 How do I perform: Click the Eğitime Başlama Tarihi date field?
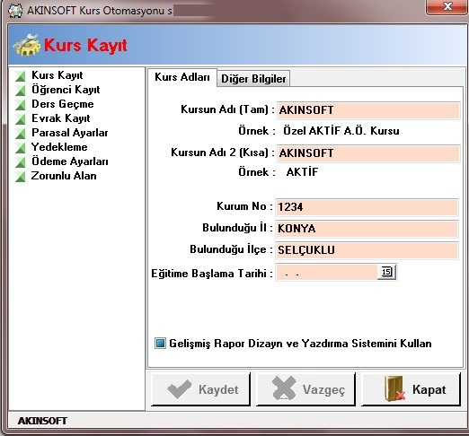tap(327, 273)
